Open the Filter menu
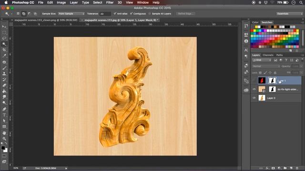 pyautogui.click(x=110, y=2)
